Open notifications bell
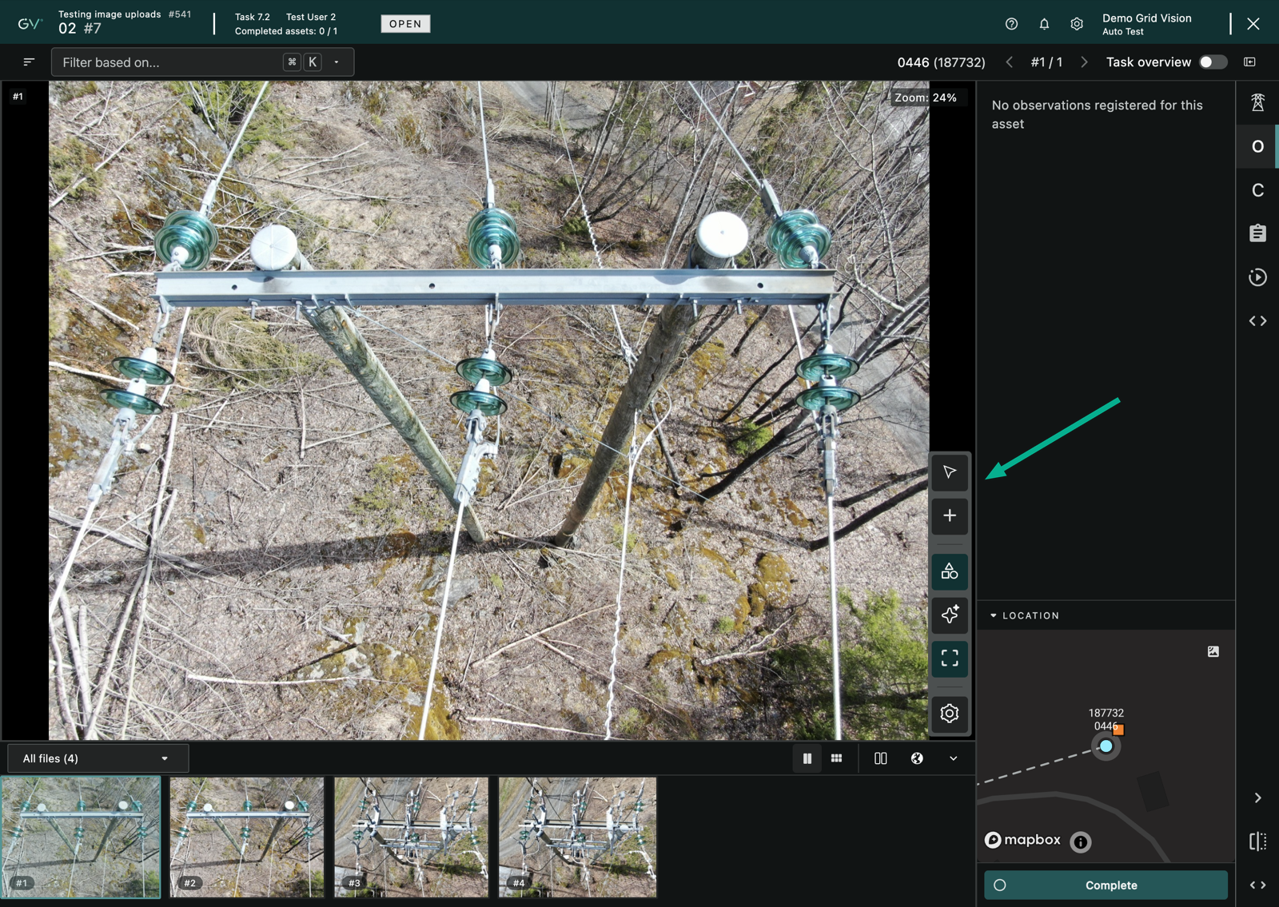 click(1044, 24)
